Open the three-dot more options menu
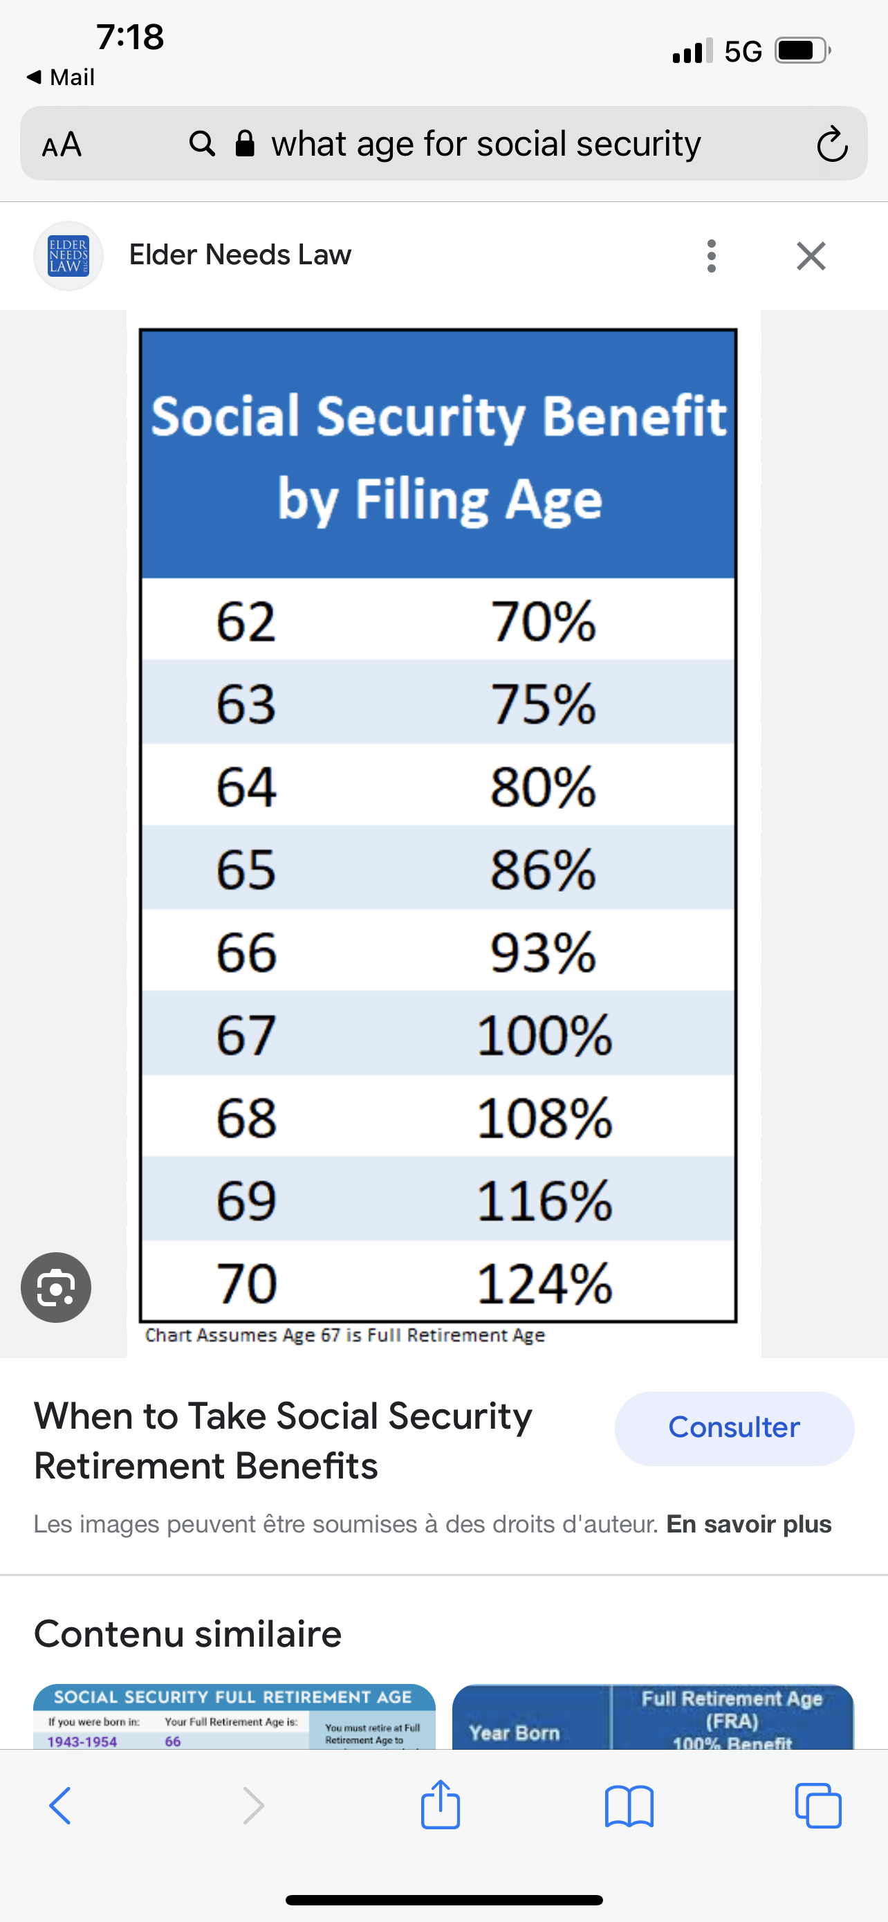This screenshot has width=888, height=1922. (x=711, y=256)
